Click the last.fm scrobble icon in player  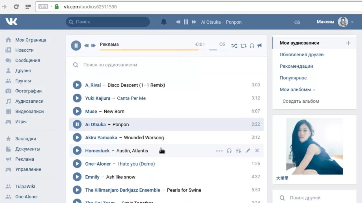(222, 44)
